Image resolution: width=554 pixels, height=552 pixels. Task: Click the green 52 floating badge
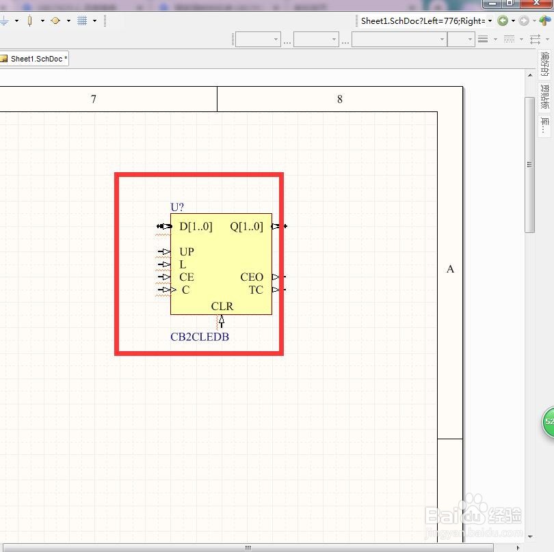click(x=548, y=422)
